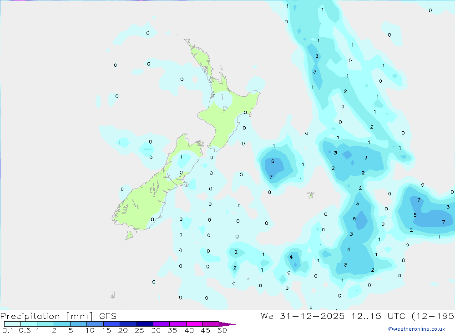Choose the 10–15 mm legend color swatch

[x=95, y=324]
